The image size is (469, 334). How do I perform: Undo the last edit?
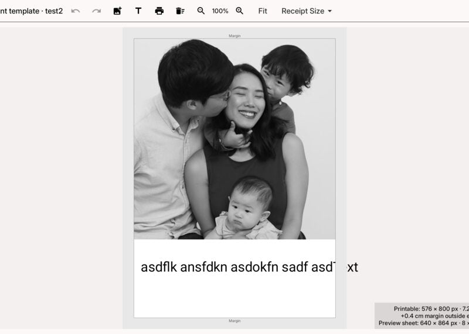pyautogui.click(x=76, y=11)
